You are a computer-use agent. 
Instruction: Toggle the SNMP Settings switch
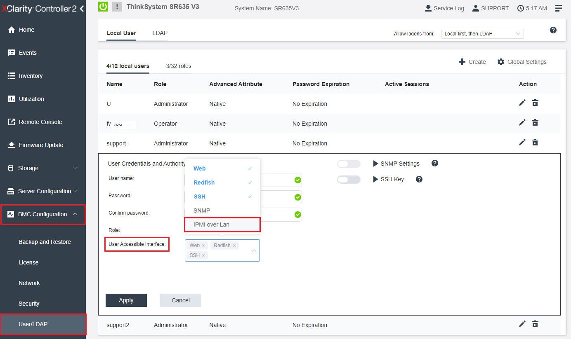(x=349, y=164)
